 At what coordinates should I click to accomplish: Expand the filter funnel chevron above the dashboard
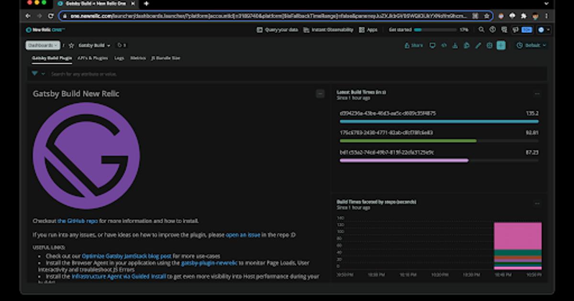click(44, 74)
